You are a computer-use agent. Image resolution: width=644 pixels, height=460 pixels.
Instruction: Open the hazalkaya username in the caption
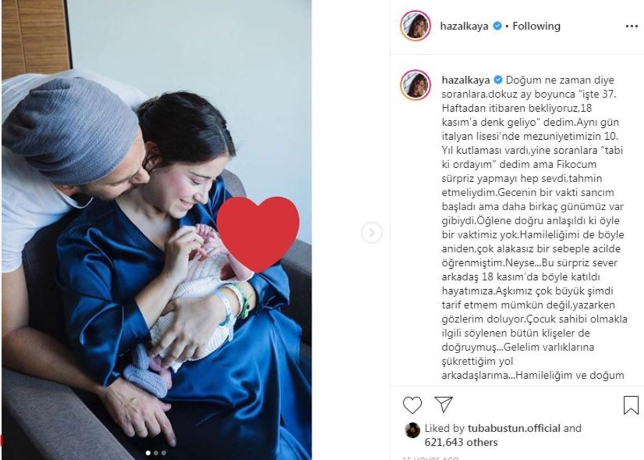pyautogui.click(x=464, y=80)
